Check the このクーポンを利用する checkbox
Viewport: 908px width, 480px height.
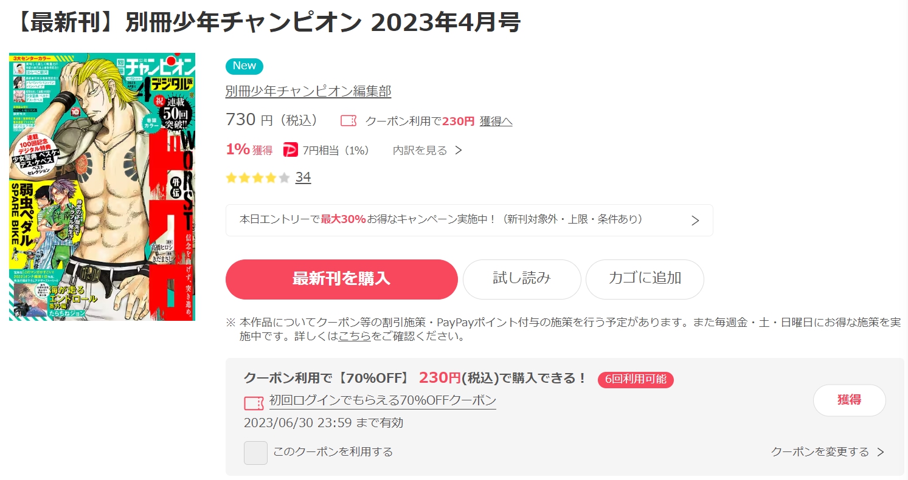point(255,453)
